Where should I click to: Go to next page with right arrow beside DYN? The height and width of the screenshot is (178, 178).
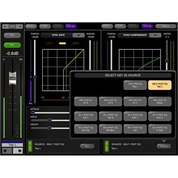pos(20,27)
